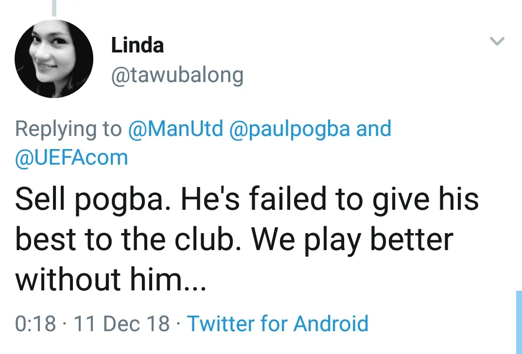
Task: Open Linda's profile avatar photo
Action: coord(53,59)
